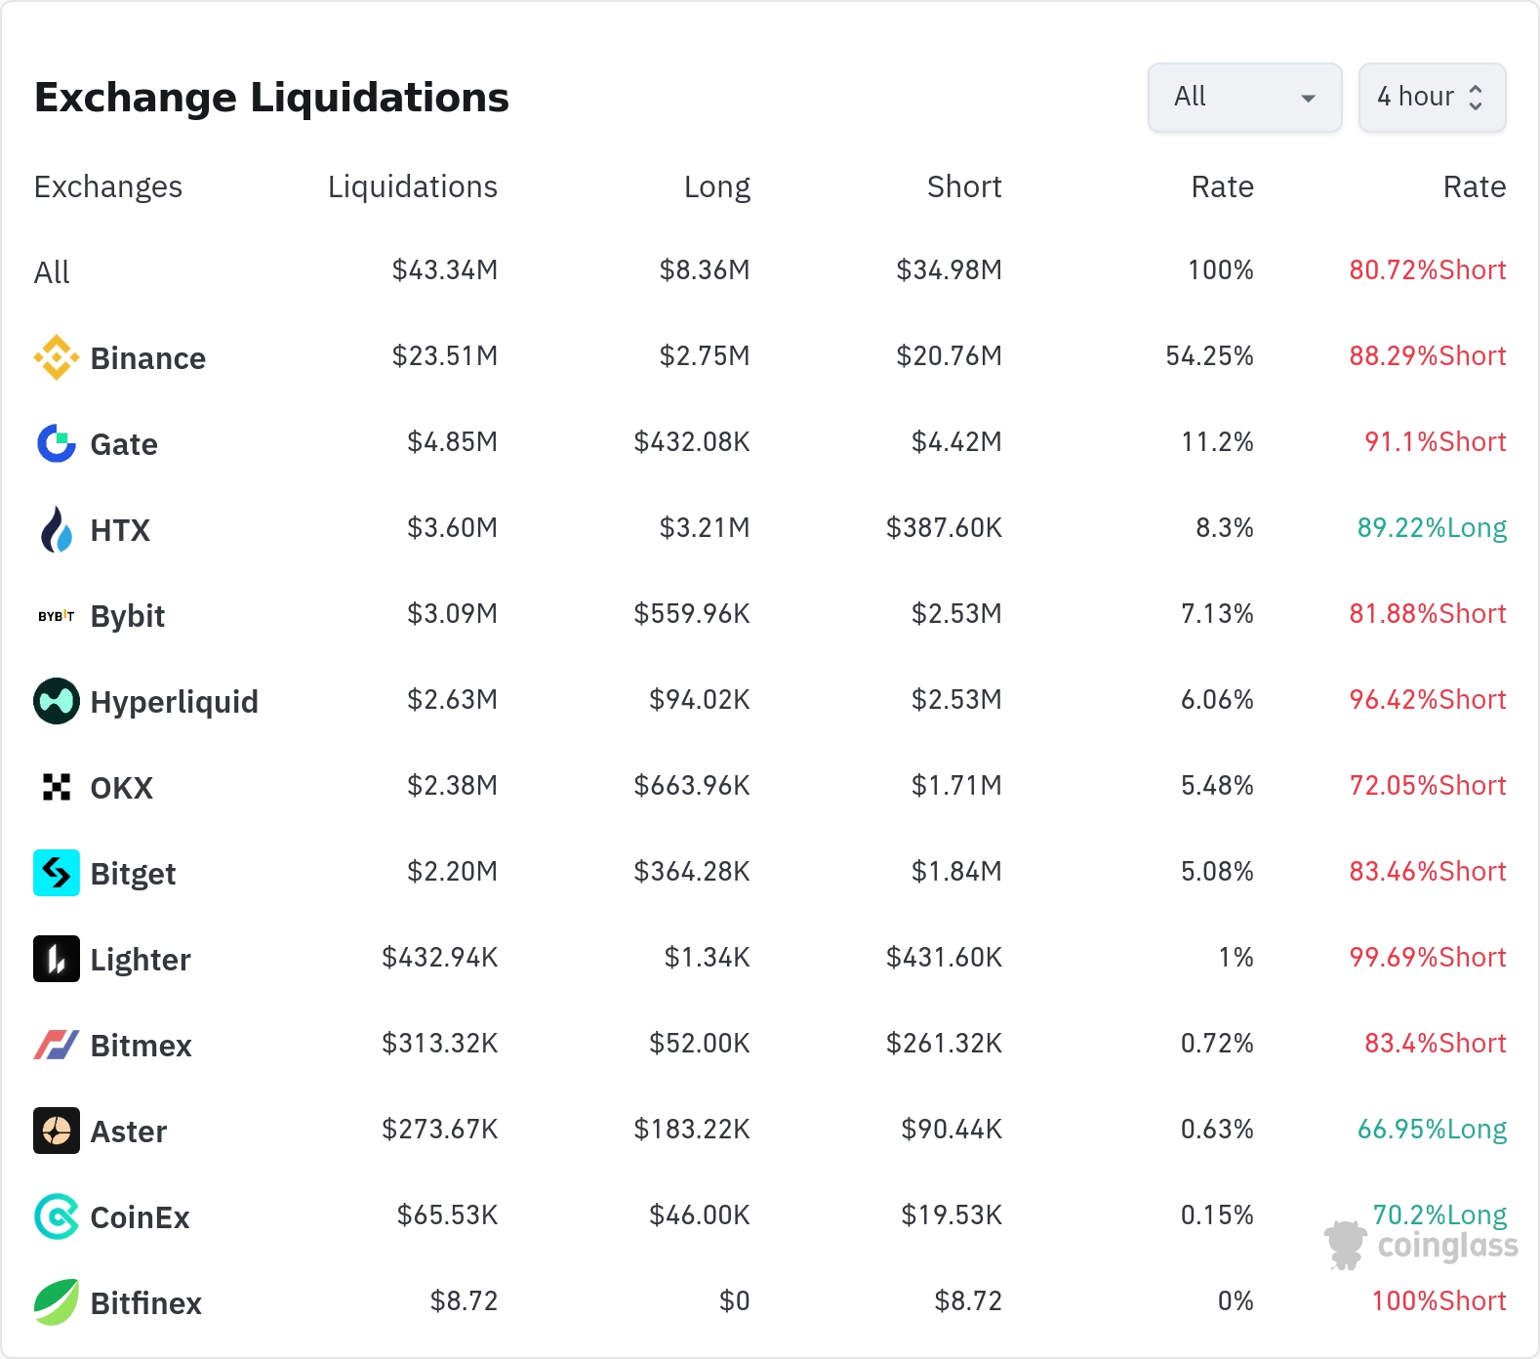This screenshot has height=1359, width=1540.
Task: Click the Lighter logo icon
Action: (57, 959)
